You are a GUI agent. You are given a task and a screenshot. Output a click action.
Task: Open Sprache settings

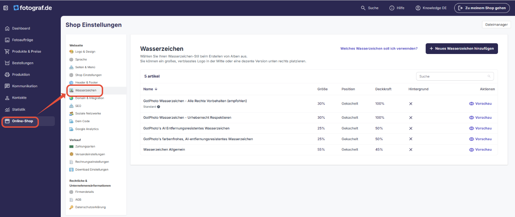(81, 60)
